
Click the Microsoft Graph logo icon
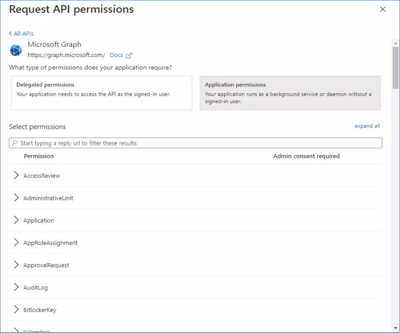pyautogui.click(x=16, y=50)
